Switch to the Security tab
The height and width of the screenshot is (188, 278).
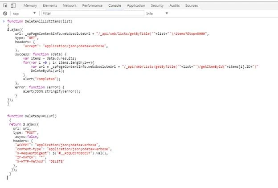tap(157, 5)
